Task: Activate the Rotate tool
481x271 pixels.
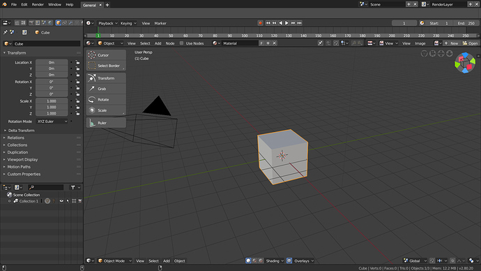Action: 106,100
